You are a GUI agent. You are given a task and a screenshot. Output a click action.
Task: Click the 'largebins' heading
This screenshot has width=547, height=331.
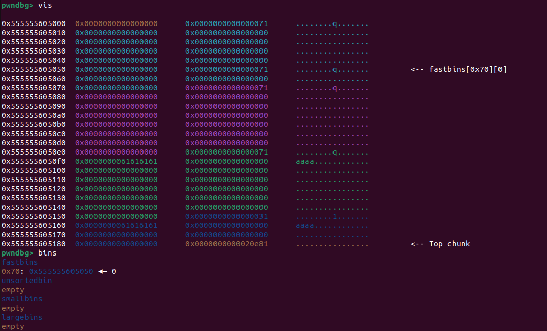tap(22, 317)
